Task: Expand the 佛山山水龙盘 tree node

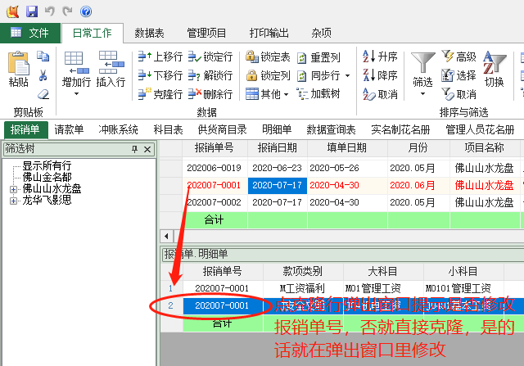Action: click(x=13, y=188)
